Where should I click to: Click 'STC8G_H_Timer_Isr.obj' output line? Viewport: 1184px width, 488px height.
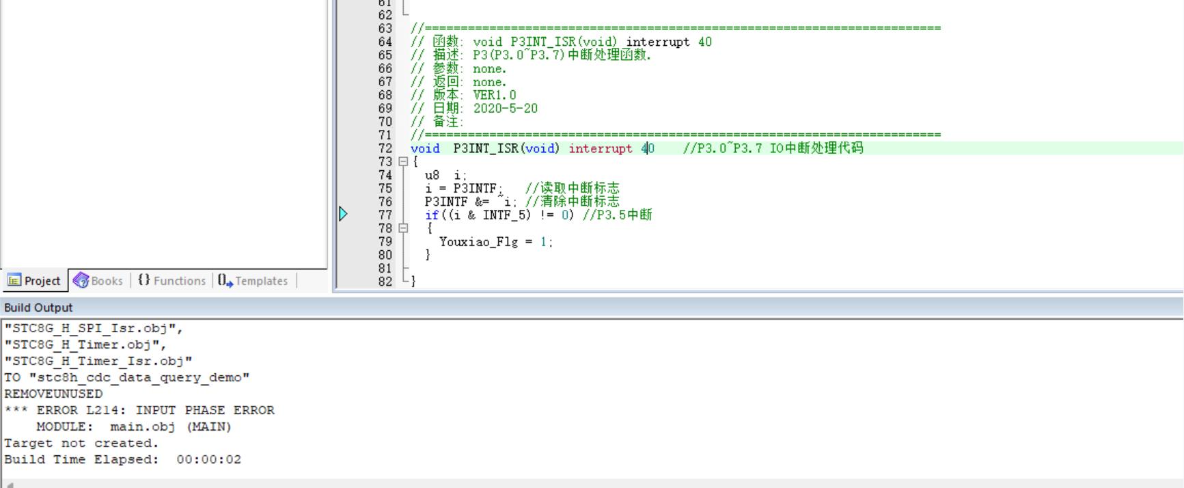click(98, 361)
